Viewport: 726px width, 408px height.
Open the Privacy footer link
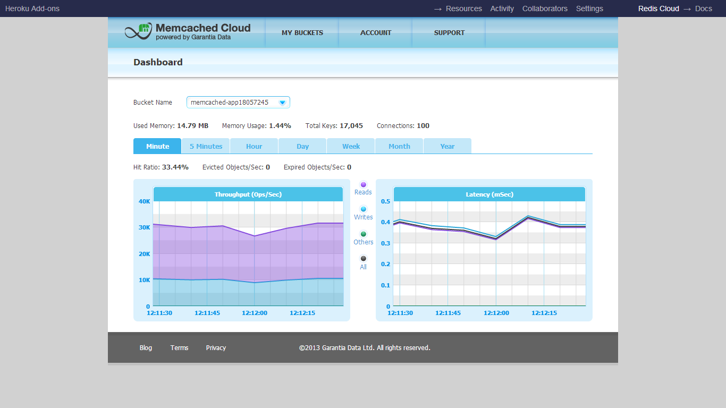click(x=216, y=348)
